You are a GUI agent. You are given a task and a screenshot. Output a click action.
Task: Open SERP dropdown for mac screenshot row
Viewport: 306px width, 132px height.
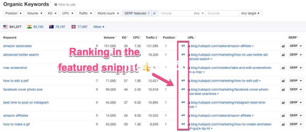pyautogui.click(x=296, y=68)
